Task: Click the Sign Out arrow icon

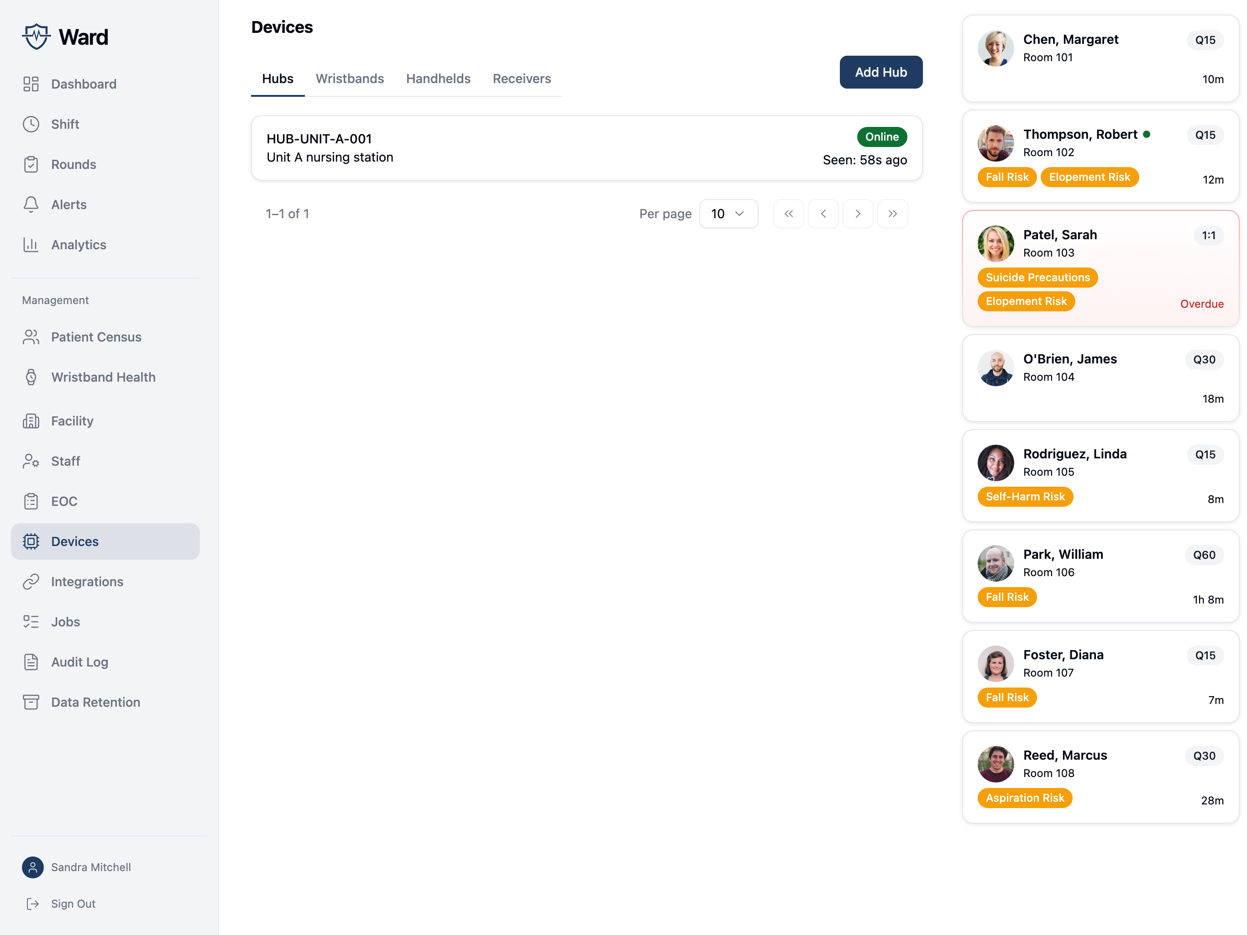Action: (x=33, y=904)
